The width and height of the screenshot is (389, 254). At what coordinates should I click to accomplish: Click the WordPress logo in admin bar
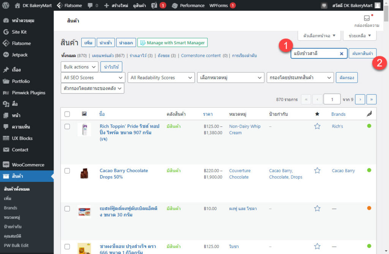pos(6,5)
